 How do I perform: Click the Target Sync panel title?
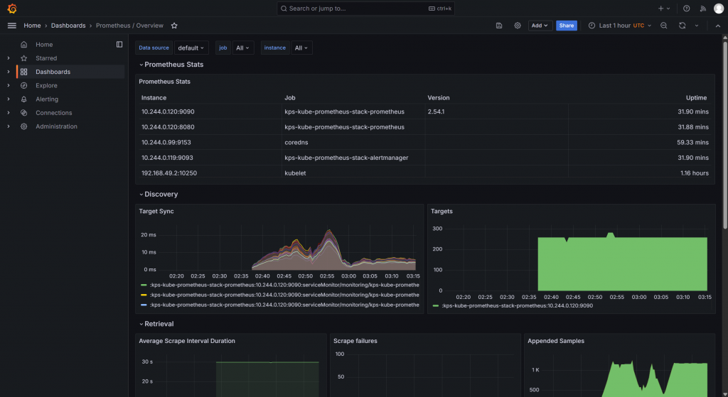156,211
